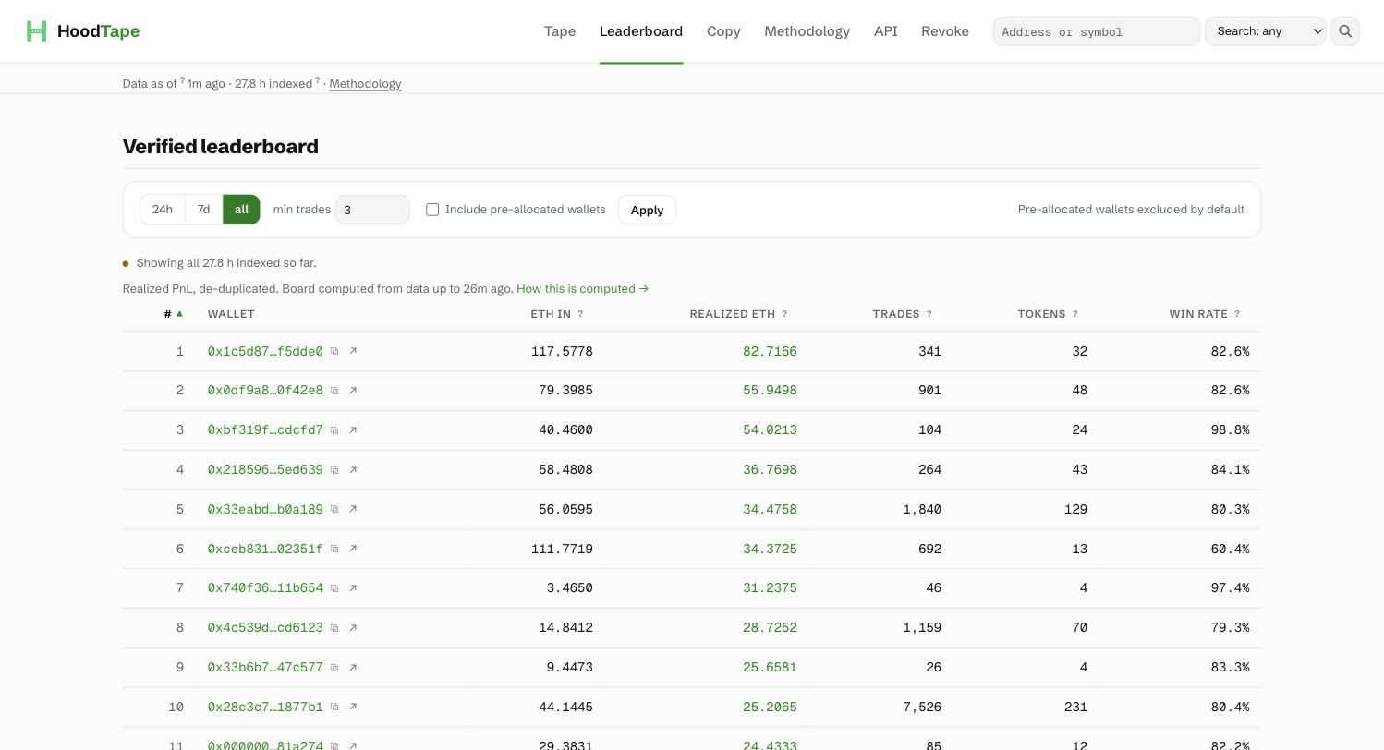Open the API tab
Viewport: 1384px width, 750px height.
click(885, 31)
